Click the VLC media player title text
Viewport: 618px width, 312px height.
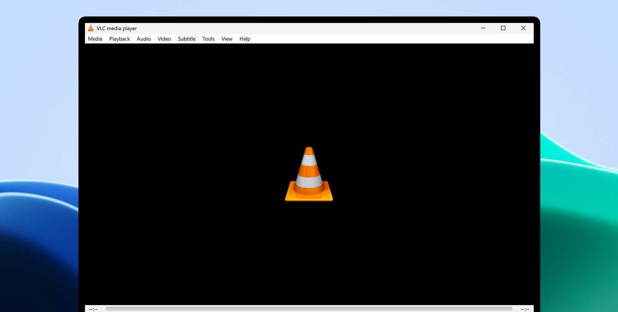(117, 28)
